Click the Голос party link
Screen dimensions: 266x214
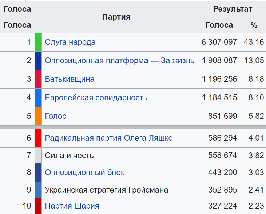(55, 116)
